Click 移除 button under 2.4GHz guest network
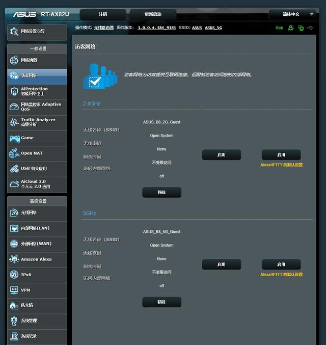The height and width of the screenshot is (345, 326). [161, 192]
